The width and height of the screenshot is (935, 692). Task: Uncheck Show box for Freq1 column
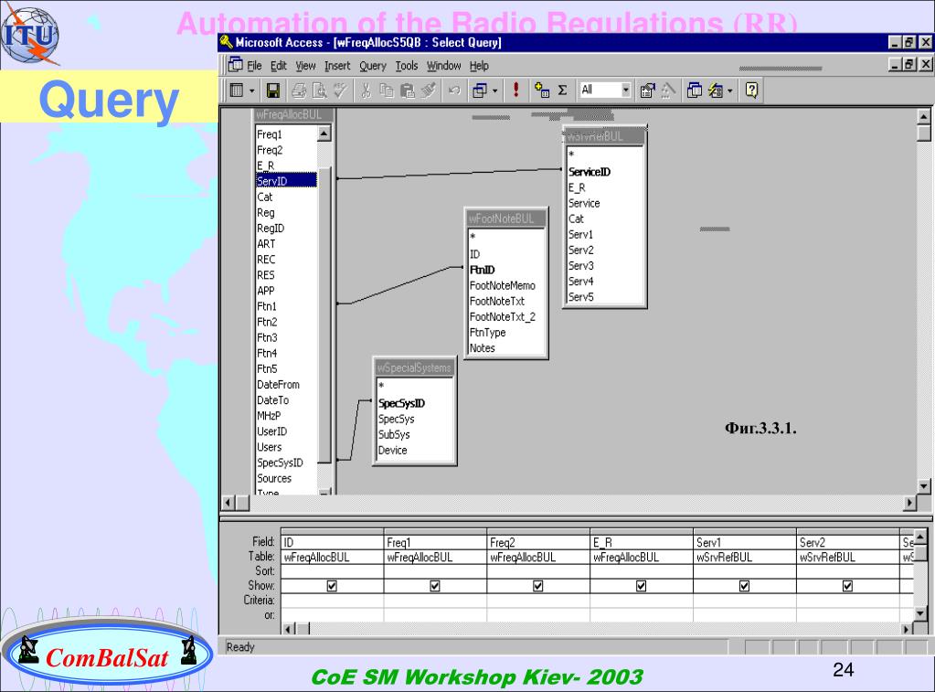coord(435,586)
